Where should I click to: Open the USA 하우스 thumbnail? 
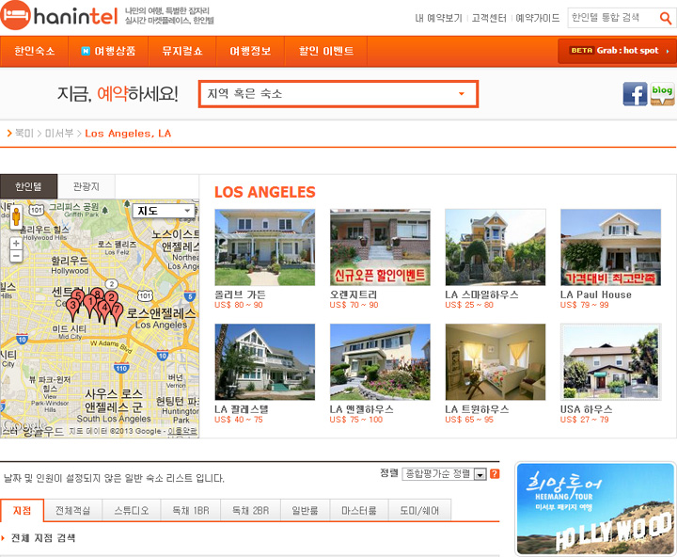click(610, 362)
